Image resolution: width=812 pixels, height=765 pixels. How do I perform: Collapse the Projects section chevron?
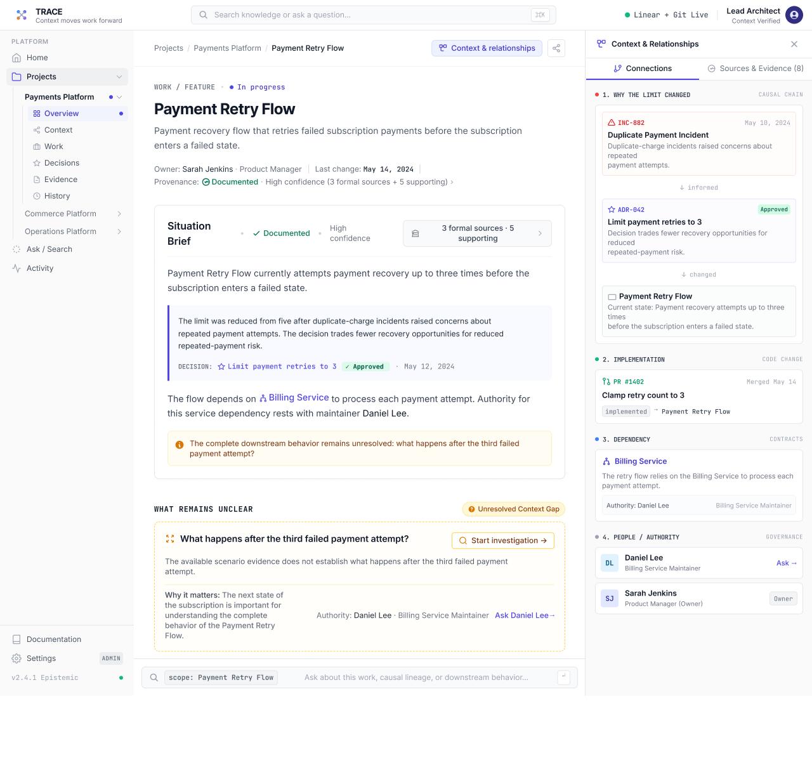(119, 77)
